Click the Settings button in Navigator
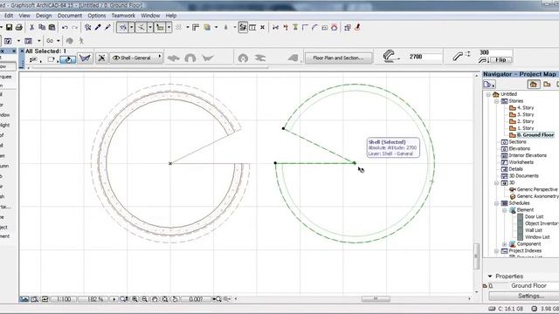559x314 pixels. point(531,297)
